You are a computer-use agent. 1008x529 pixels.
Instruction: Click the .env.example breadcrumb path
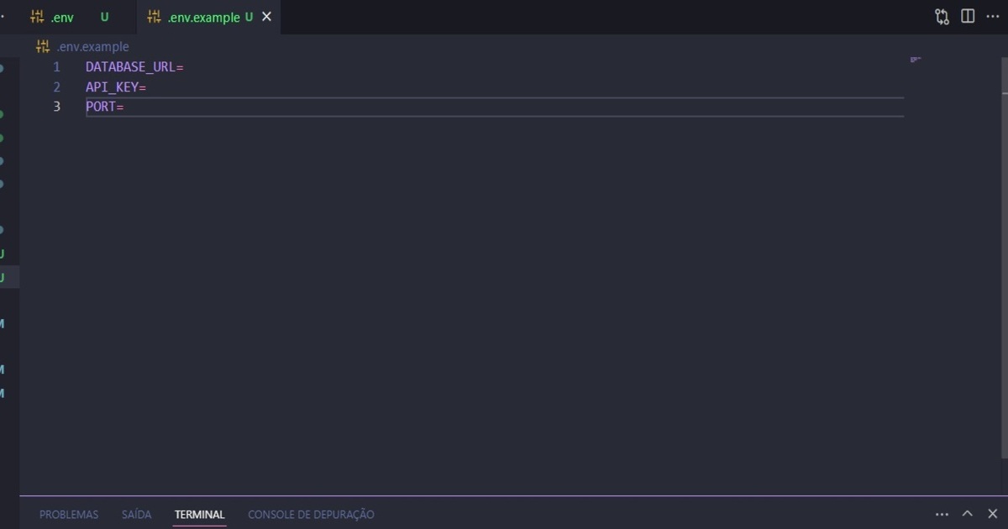[x=92, y=47]
